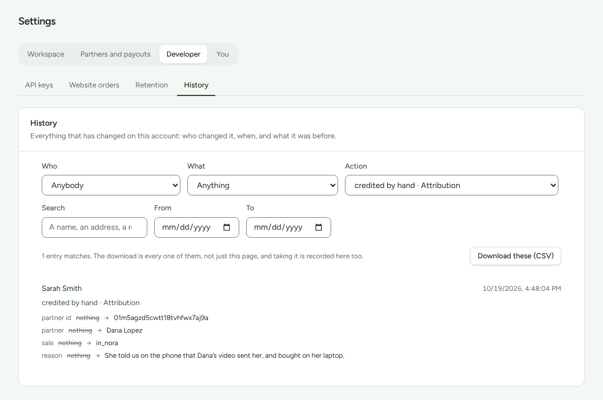Image resolution: width=603 pixels, height=400 pixels.
Task: Open the API keys sub-tab
Action: click(39, 85)
